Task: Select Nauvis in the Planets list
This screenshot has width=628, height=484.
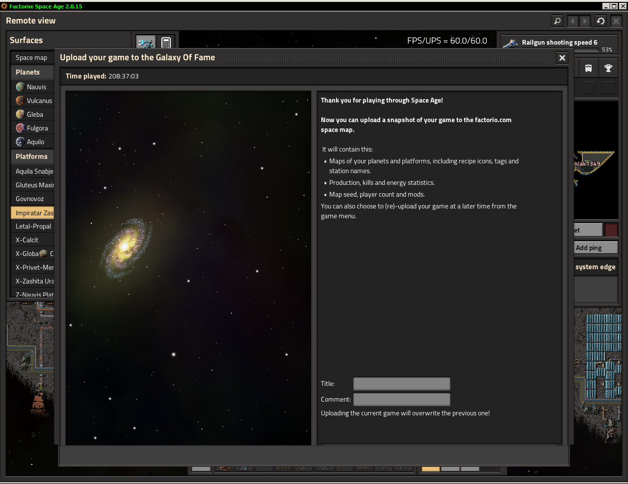Action: 32,87
